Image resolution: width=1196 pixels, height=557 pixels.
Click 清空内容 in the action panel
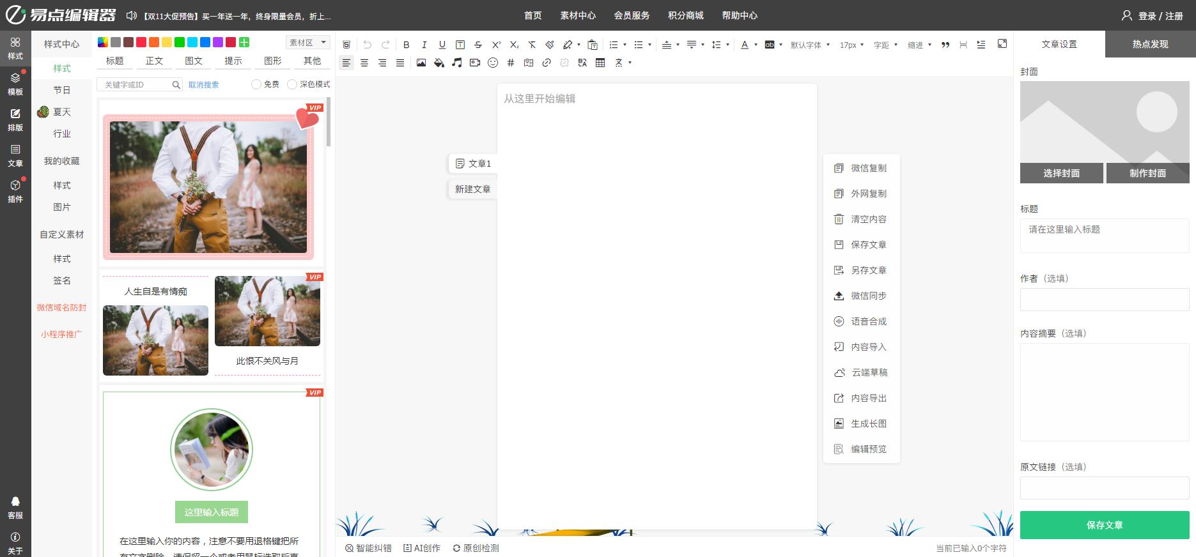tap(861, 219)
